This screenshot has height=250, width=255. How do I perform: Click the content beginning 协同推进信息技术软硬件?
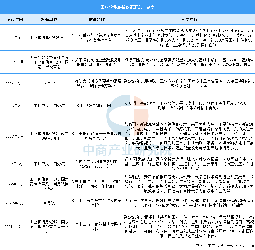click(x=189, y=203)
